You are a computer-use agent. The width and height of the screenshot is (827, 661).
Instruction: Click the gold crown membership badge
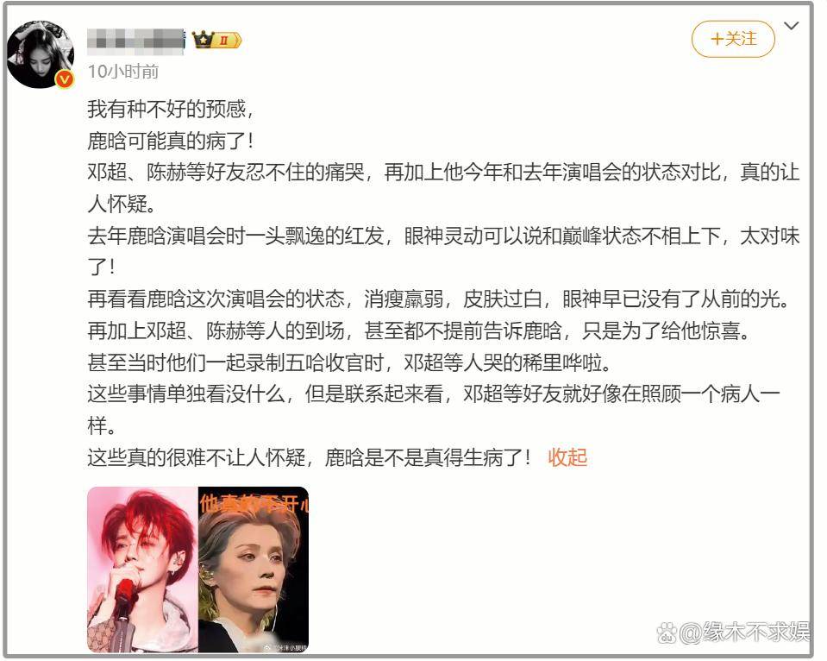coord(203,40)
